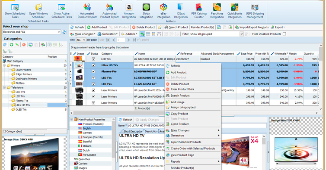Open Generators toolbar dropdown
The height and width of the screenshot is (170, 326).
point(108,34)
